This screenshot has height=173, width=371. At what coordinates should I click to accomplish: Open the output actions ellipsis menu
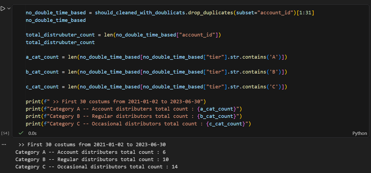(x=4, y=145)
